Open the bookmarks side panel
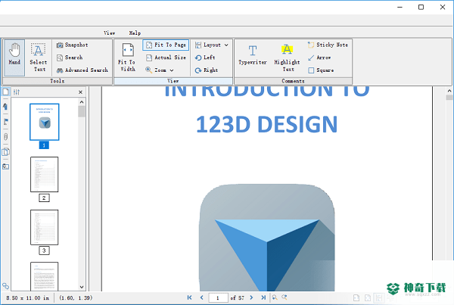The height and width of the screenshot is (305, 454). (x=5, y=106)
